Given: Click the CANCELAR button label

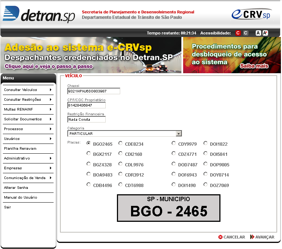Looking at the screenshot, I should point(234,237).
